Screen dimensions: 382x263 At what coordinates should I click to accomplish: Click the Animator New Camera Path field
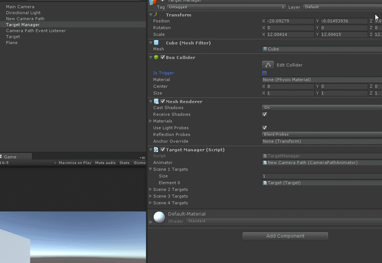click(x=322, y=163)
